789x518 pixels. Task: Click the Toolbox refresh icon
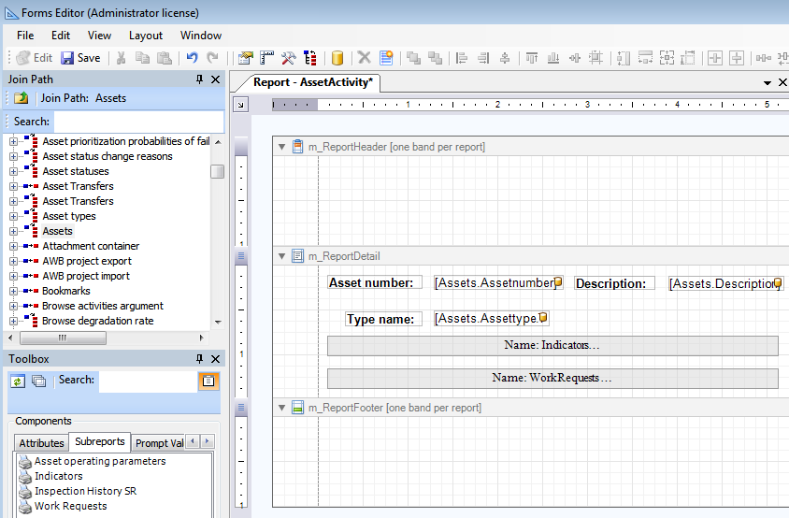[18, 381]
